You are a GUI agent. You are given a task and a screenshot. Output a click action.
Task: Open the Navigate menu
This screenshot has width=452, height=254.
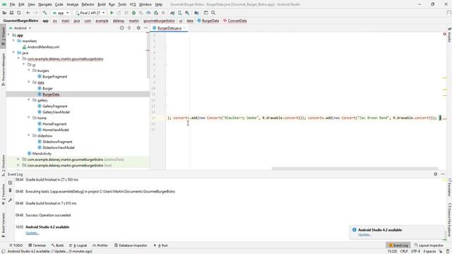[45, 5]
